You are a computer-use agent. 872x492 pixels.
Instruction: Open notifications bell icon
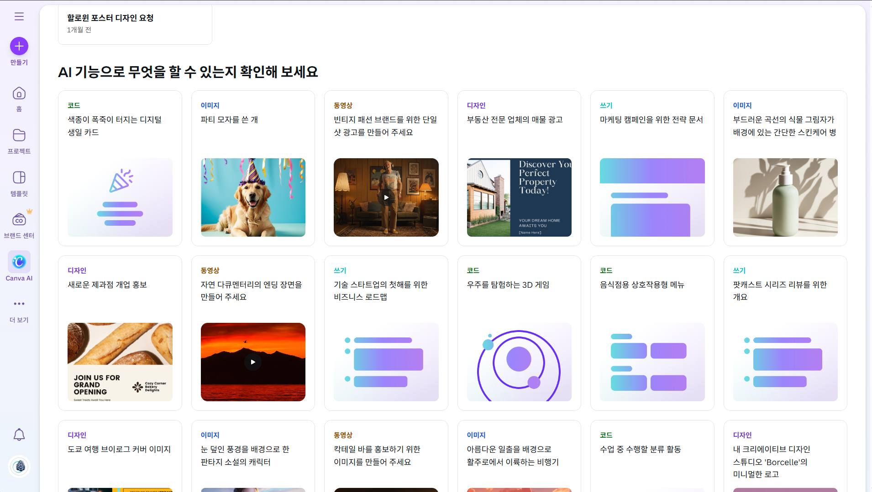click(x=19, y=435)
